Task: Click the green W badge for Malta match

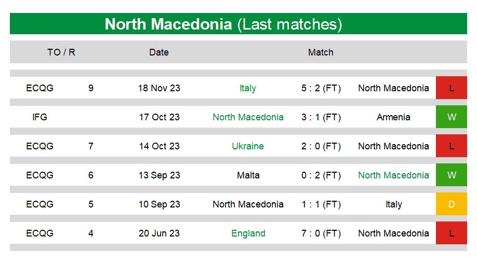Action: [x=451, y=175]
